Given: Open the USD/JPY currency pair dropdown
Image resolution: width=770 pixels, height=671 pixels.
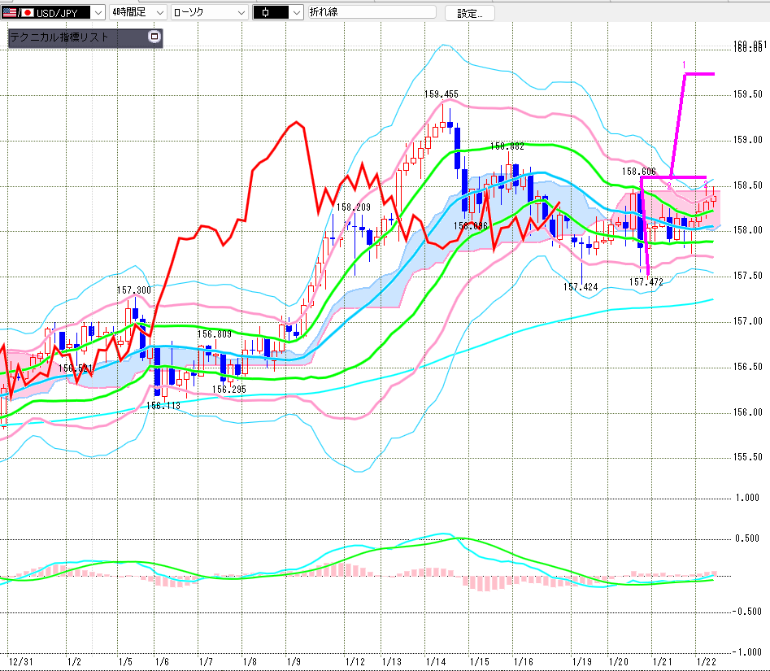Looking at the screenshot, I should (98, 12).
